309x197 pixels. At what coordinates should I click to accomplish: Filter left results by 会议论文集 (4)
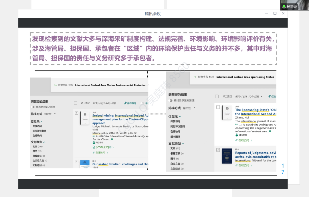[40, 161]
